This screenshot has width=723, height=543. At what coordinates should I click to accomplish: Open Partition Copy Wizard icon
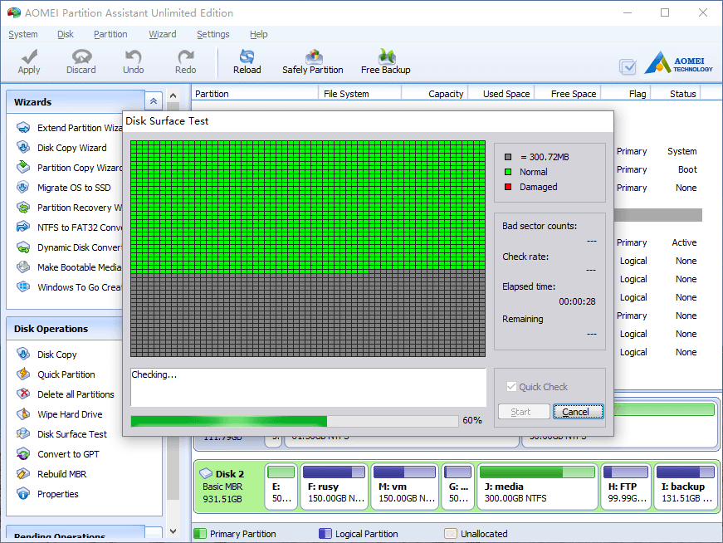click(23, 168)
